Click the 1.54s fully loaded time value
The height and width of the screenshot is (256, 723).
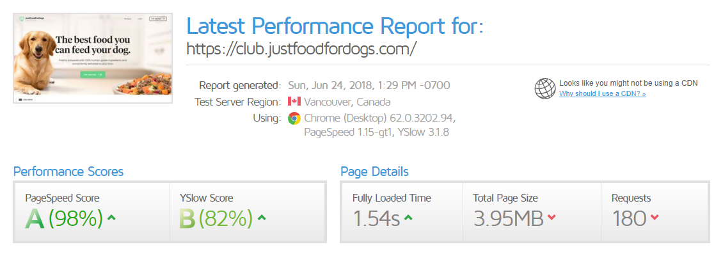376,219
